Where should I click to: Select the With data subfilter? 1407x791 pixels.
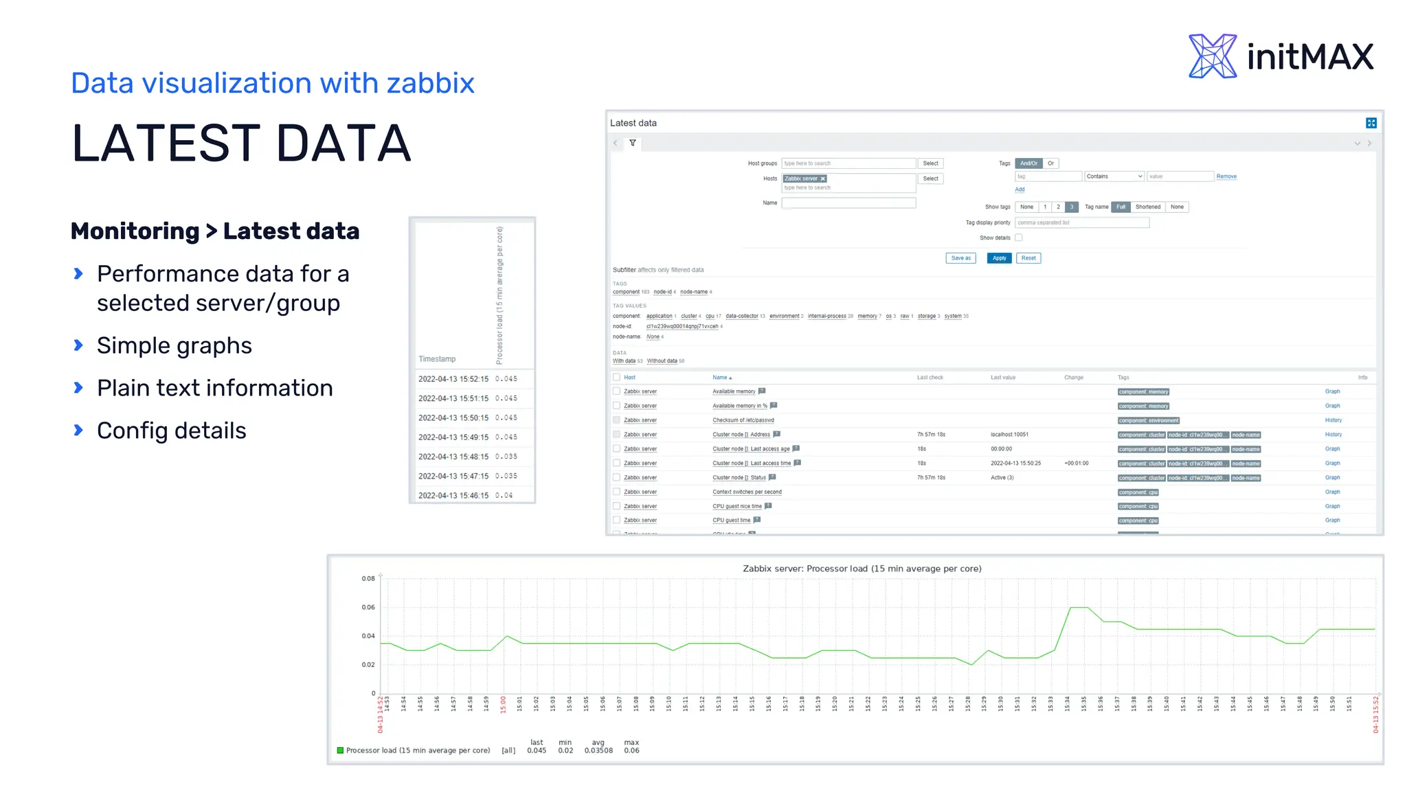click(x=624, y=360)
